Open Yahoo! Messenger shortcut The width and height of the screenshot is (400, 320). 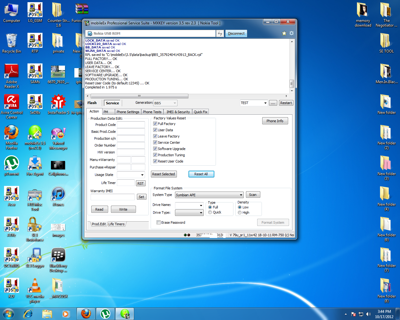(x=58, y=137)
